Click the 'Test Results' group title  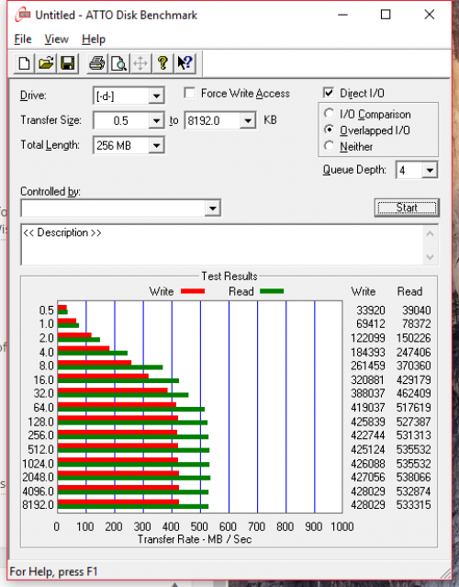(229, 277)
